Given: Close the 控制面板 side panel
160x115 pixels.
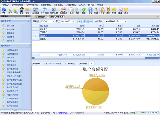Looking at the screenshot, I should [x=29, y=16].
